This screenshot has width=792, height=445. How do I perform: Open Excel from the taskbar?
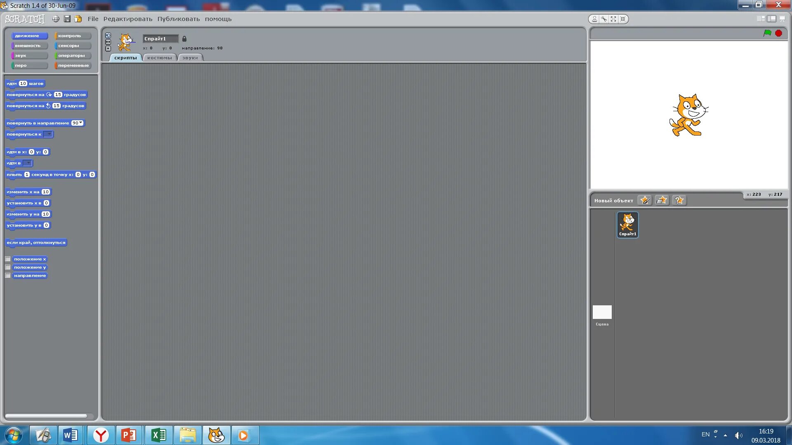coord(158,435)
